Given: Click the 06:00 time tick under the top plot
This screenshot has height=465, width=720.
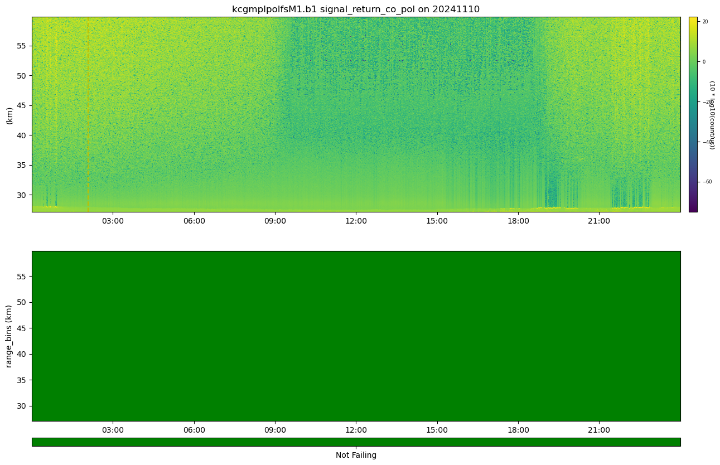Looking at the screenshot, I should [x=194, y=221].
